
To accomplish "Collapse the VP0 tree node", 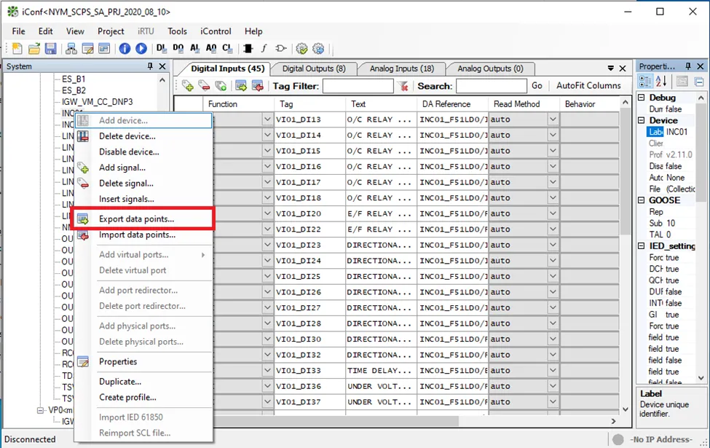I will click(40, 410).
